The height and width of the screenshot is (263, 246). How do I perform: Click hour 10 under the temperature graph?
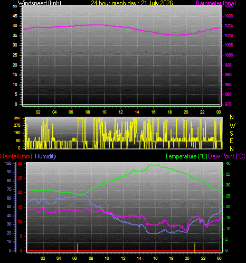pos(107,258)
